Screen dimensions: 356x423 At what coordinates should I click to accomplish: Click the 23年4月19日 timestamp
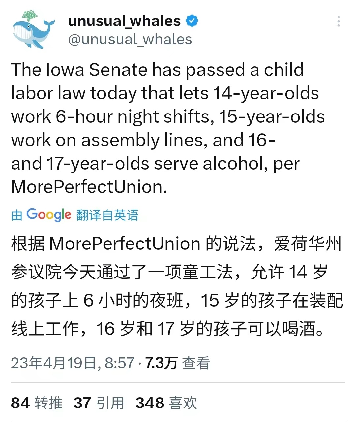(73, 363)
